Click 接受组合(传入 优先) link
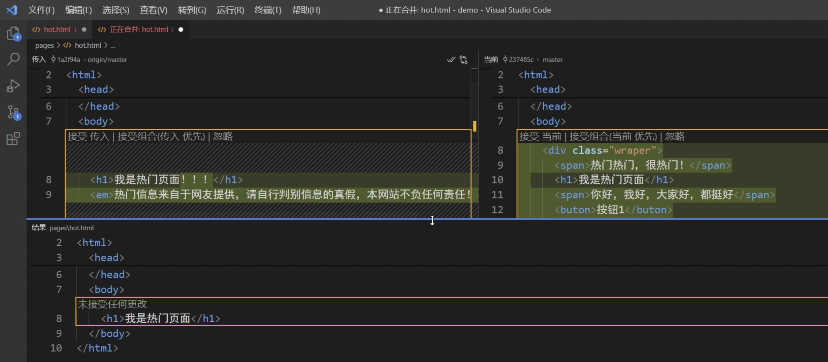 click(x=161, y=136)
